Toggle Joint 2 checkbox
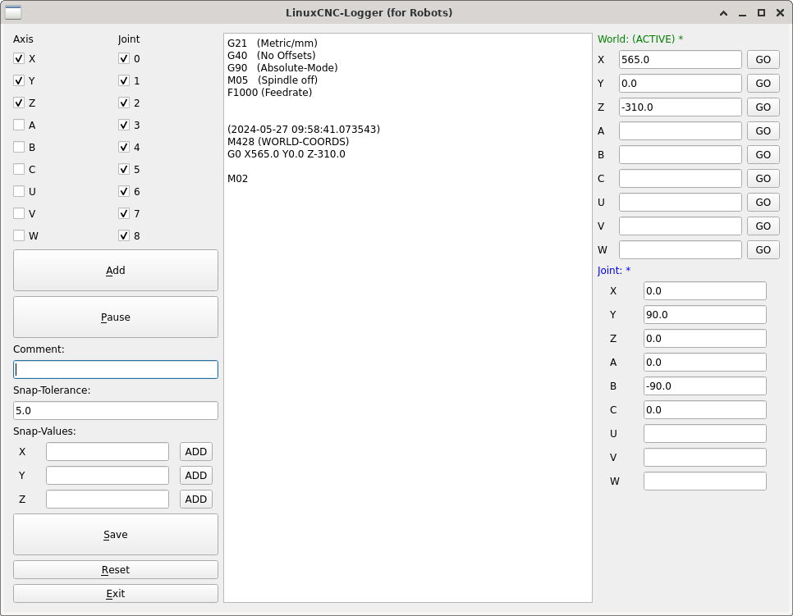Image resolution: width=793 pixels, height=616 pixels. (124, 103)
